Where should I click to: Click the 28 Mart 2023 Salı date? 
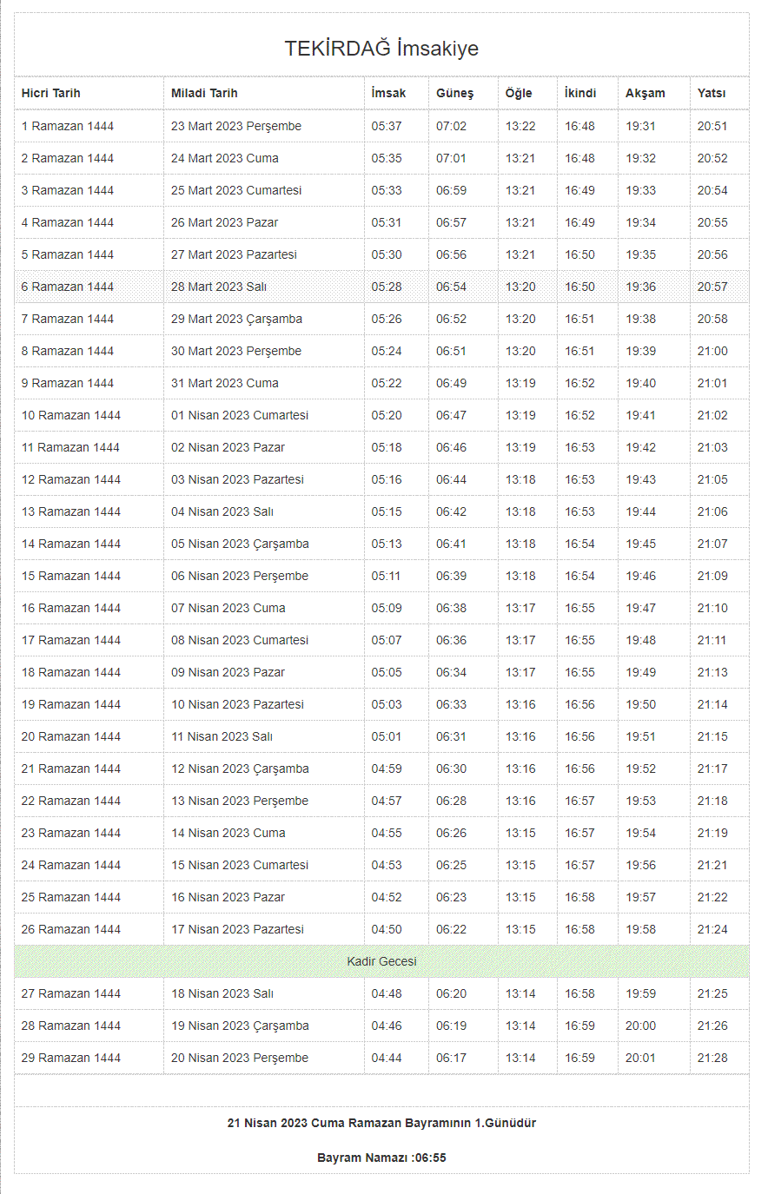(219, 287)
